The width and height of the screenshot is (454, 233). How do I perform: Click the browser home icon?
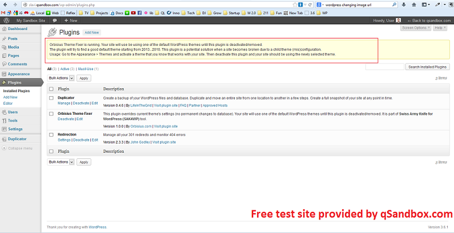tap(414, 5)
